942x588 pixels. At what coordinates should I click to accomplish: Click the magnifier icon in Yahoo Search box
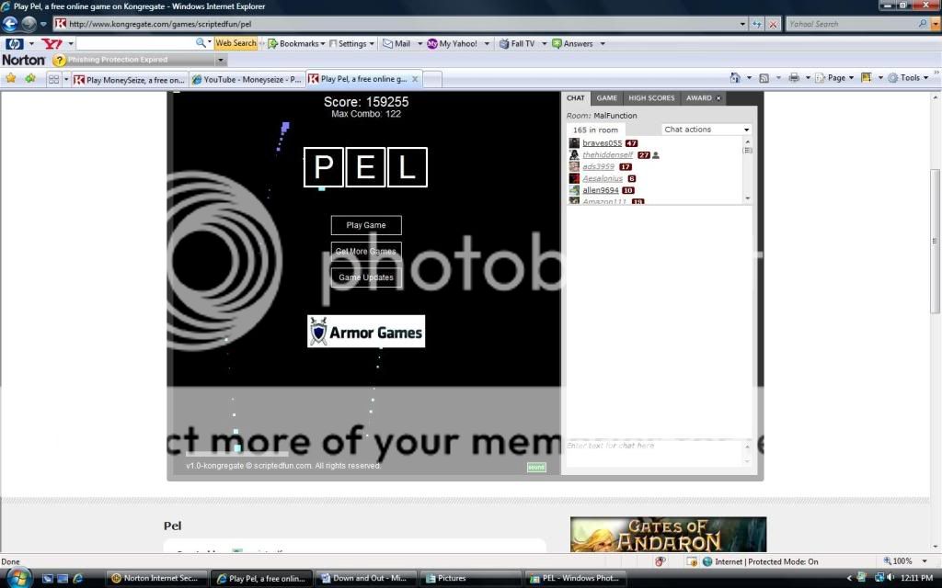[x=922, y=24]
